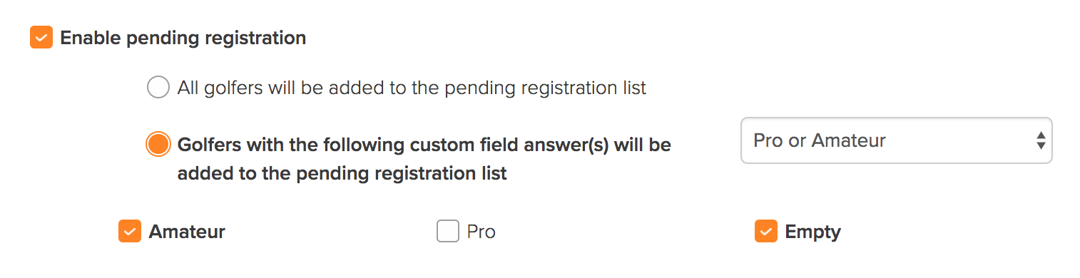Click the text 'Pro or Amateur' inside the select box
The height and width of the screenshot is (278, 1080).
[x=820, y=140]
